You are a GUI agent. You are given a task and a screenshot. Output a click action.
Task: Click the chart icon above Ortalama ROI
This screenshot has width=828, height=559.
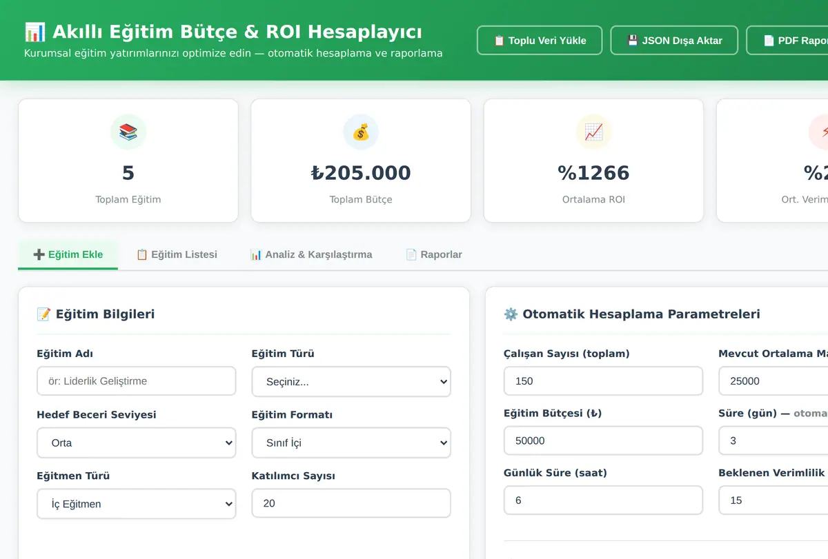[593, 132]
